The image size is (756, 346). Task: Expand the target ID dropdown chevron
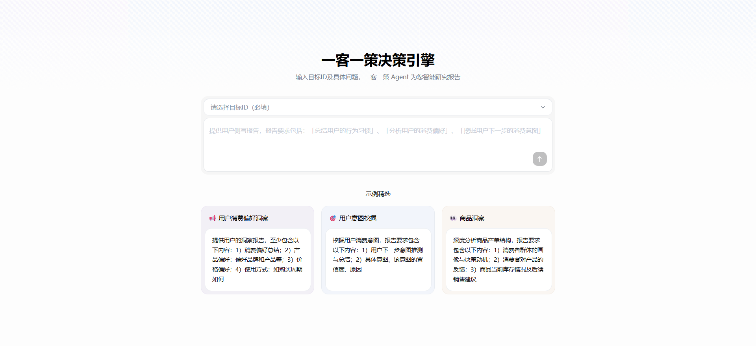coord(543,107)
